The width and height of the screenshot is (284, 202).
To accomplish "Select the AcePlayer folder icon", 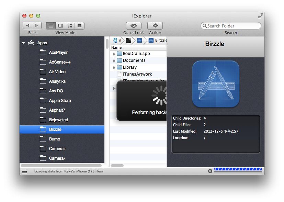I will point(43,53).
